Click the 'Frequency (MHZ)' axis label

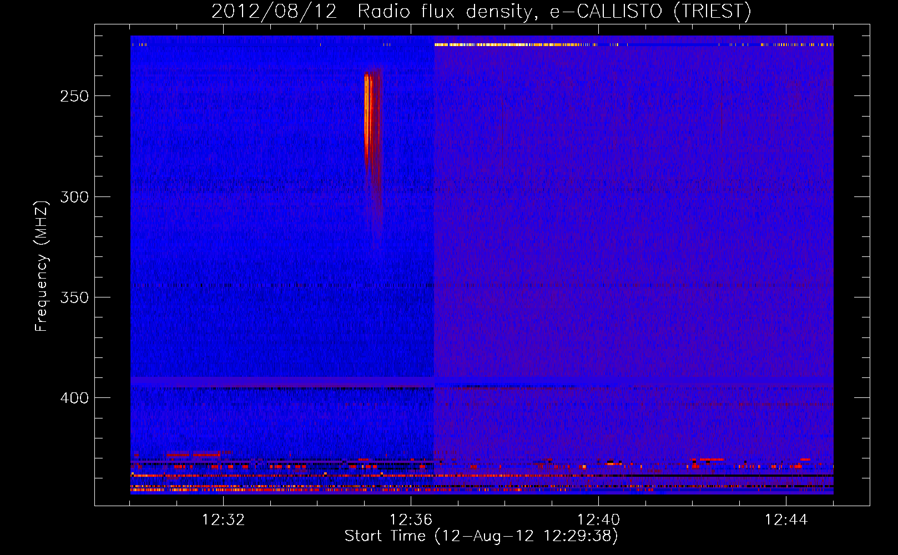(42, 266)
